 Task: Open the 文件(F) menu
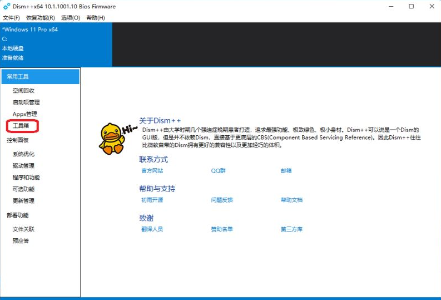click(x=11, y=18)
